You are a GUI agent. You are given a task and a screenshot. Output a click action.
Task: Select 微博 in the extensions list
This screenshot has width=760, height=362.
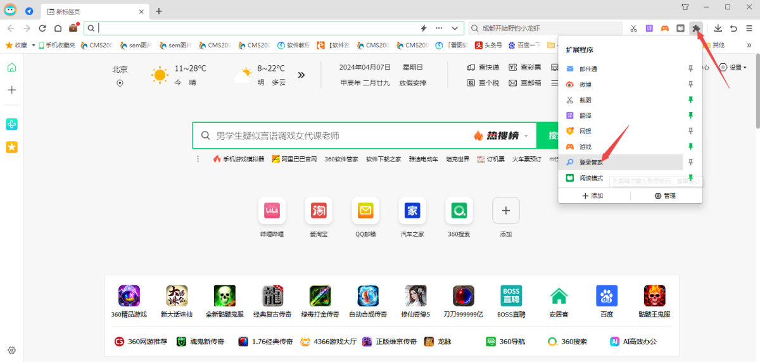585,85
